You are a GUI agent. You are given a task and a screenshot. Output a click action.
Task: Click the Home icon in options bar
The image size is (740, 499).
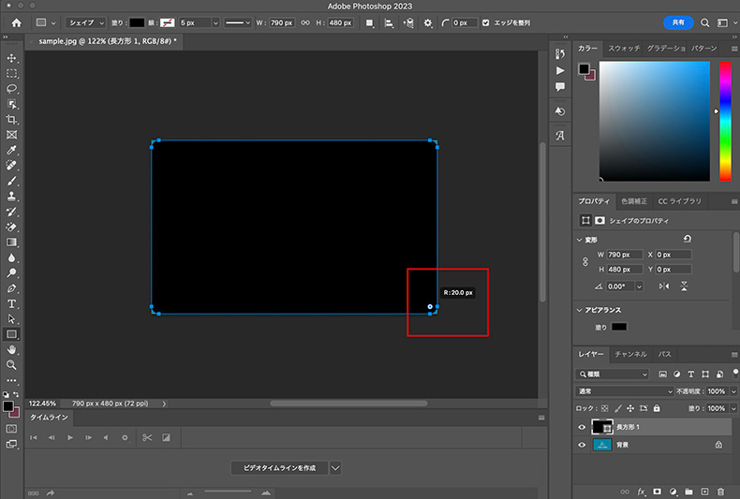point(16,22)
